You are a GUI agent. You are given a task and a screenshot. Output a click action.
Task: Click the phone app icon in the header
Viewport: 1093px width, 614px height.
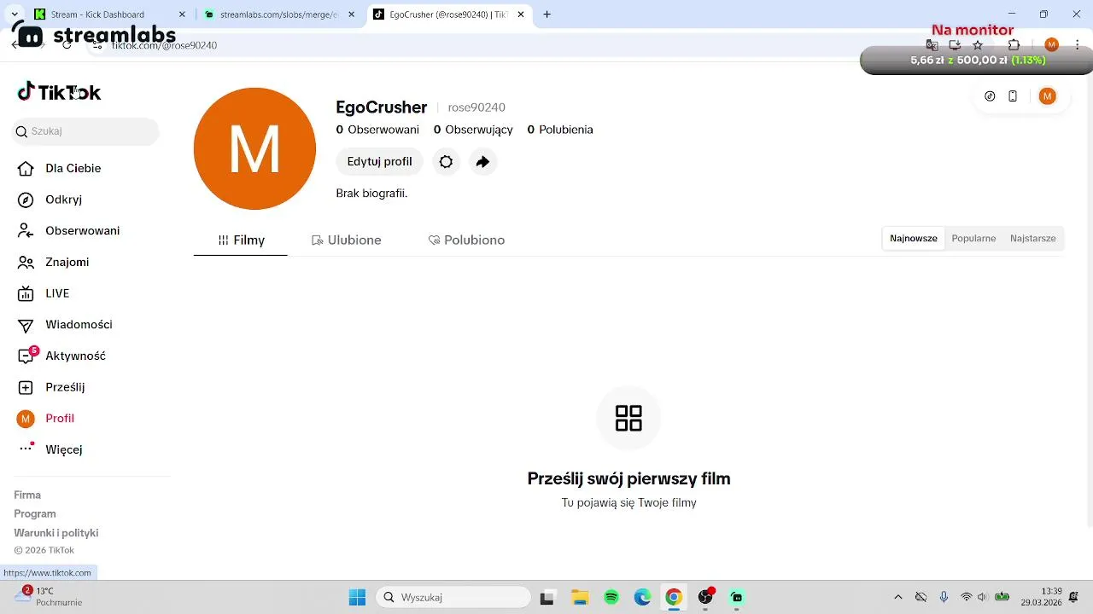click(x=1013, y=96)
